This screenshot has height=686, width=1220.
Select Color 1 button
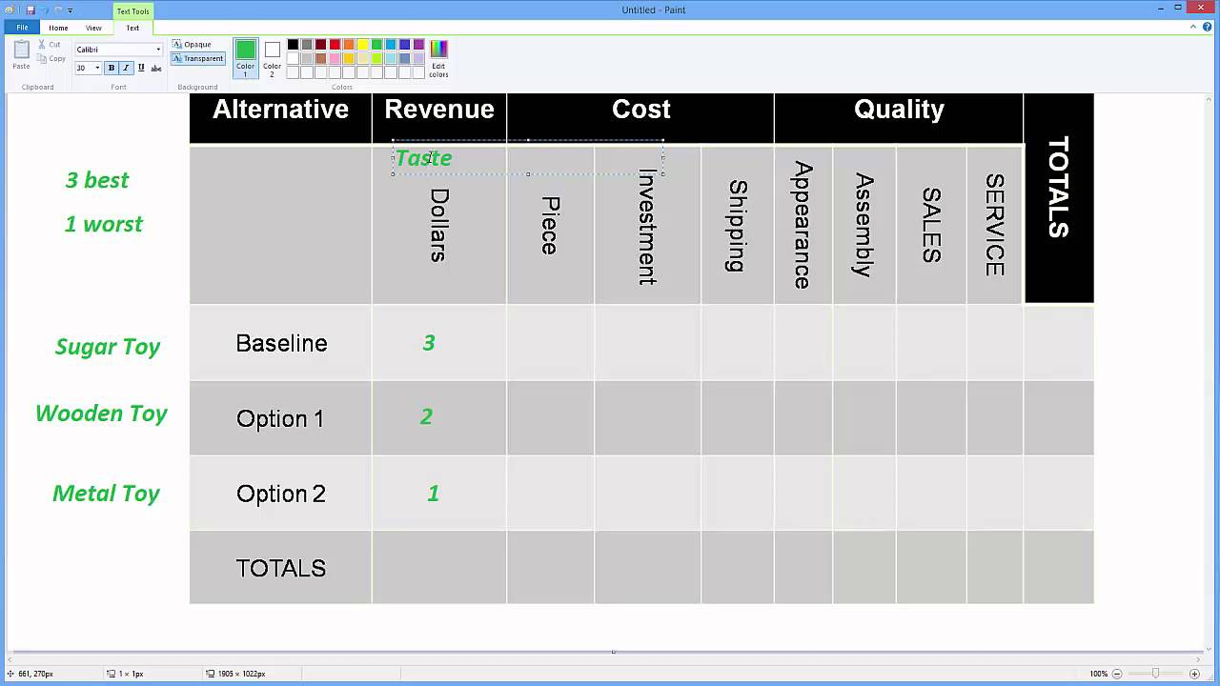(246, 58)
